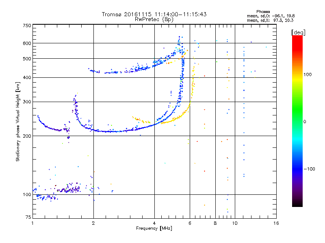Viewport: 325px width, 243px height.
Task: Click the x-axis label '2'
Action: pos(93,223)
